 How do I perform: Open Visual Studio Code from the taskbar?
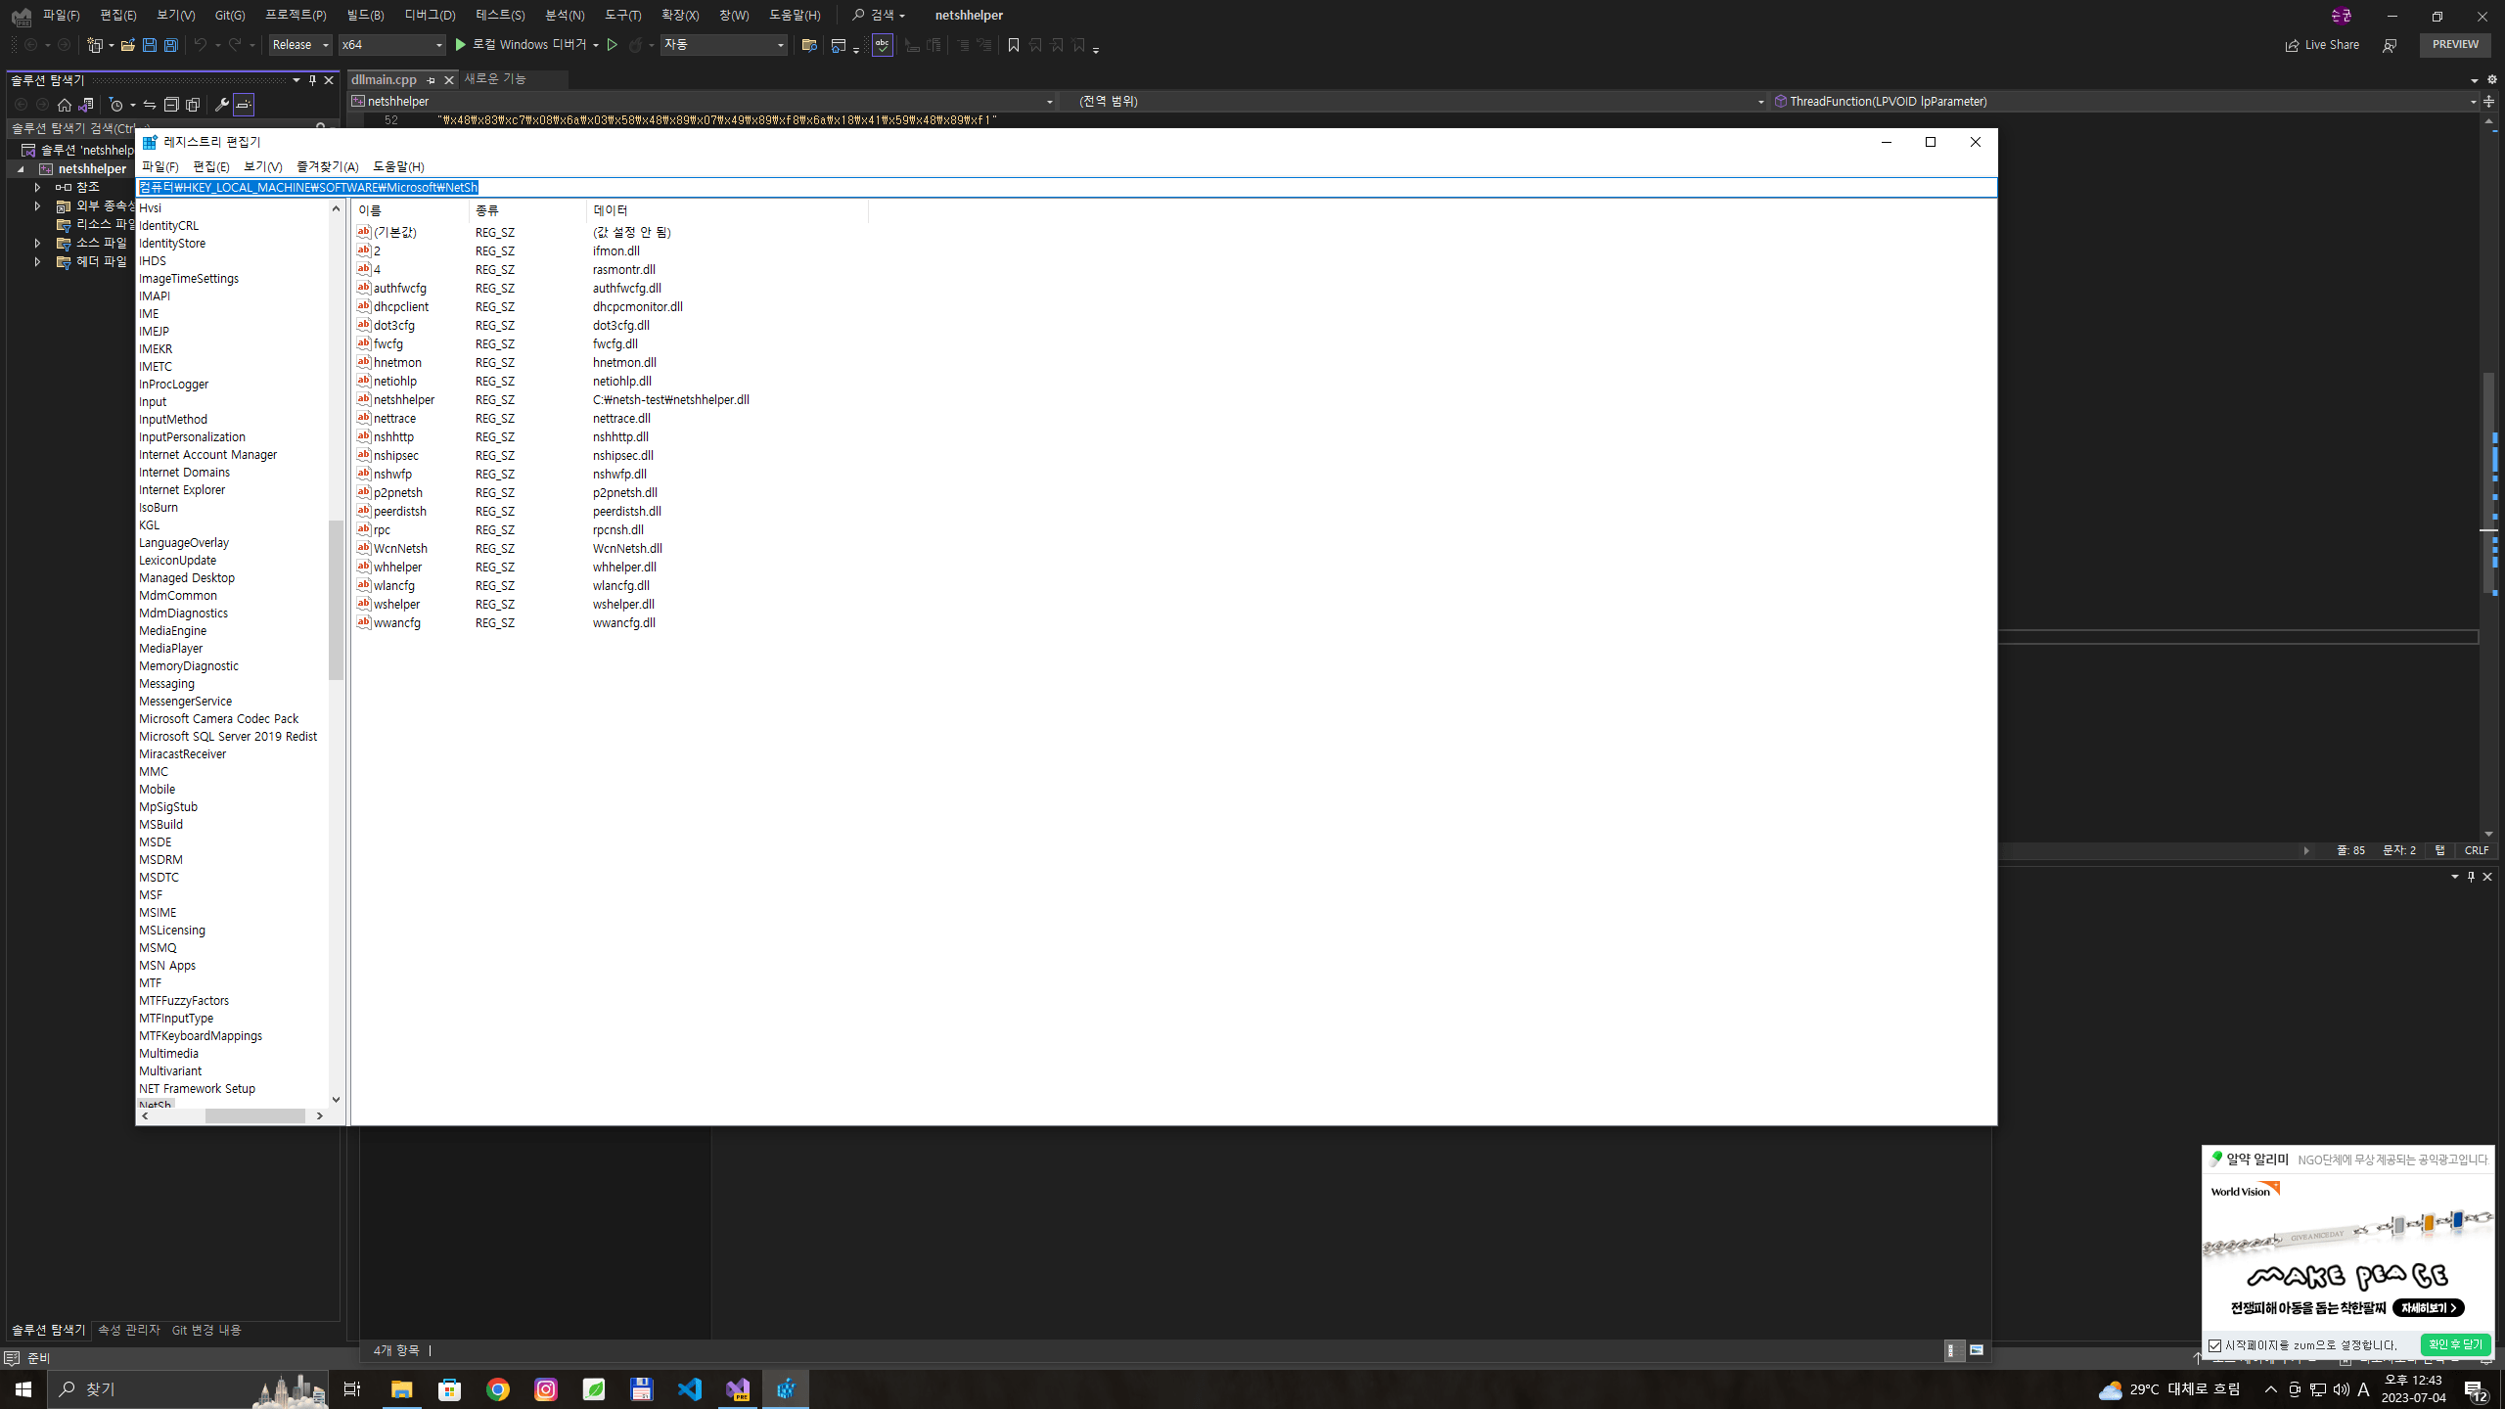coord(689,1388)
